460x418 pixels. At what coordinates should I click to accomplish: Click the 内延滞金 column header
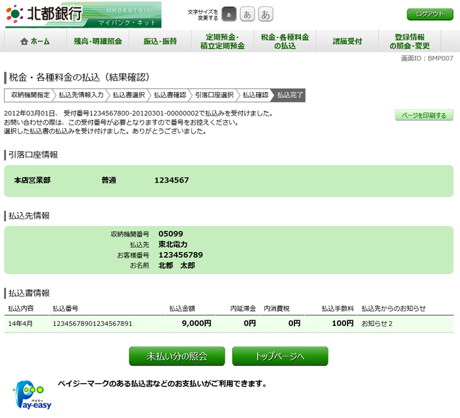tap(243, 308)
